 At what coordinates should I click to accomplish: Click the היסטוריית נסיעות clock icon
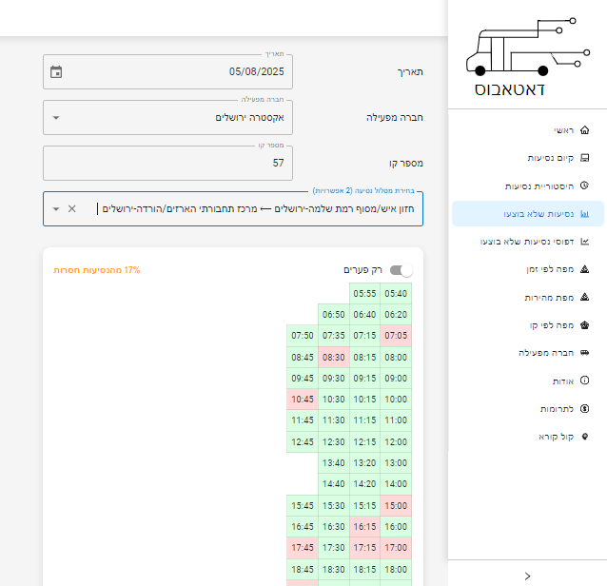[x=584, y=186]
